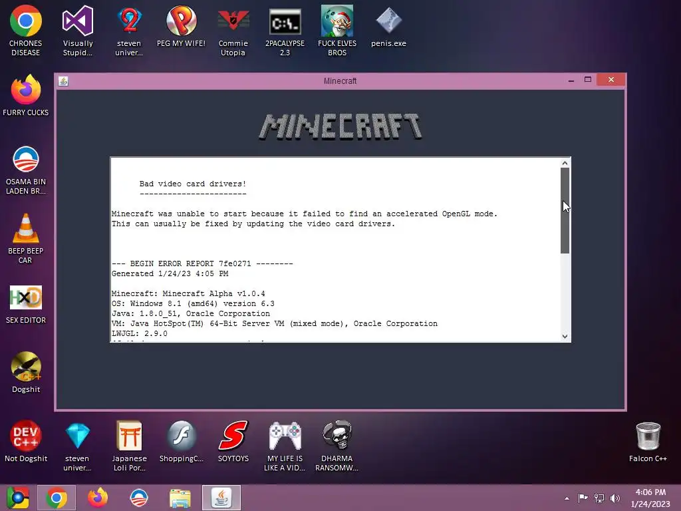This screenshot has width=681, height=511.
Task: Open the Obama logo desktop icon
Action: 26,170
